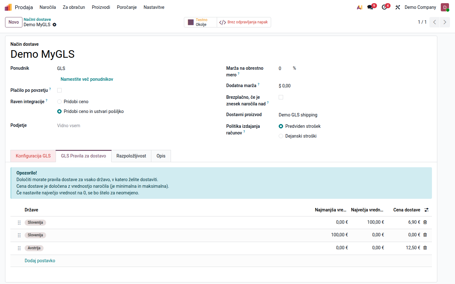Open the gear actions menu for Demo MyGLS
455x284 pixels.
point(54,25)
